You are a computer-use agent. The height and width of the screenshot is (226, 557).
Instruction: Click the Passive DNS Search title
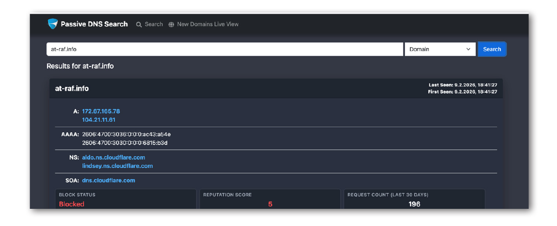point(94,24)
